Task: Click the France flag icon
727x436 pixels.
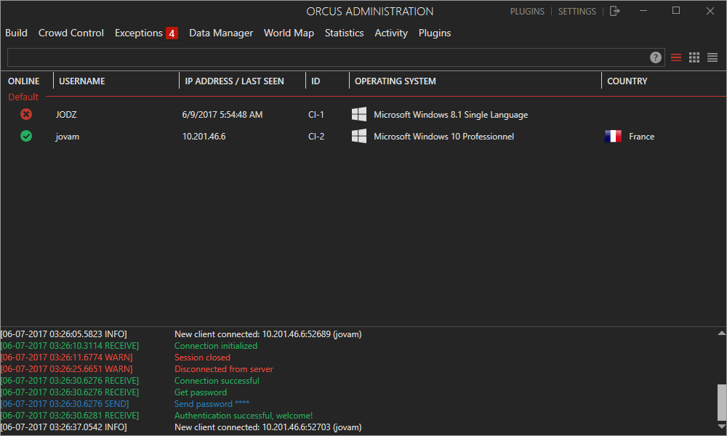Action: [613, 136]
